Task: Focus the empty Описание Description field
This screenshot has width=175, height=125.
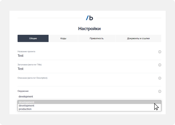Action: 89,82
